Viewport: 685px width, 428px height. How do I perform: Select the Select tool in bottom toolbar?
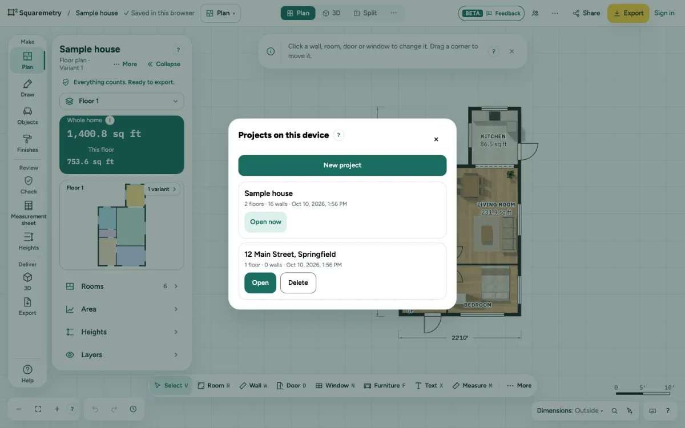[171, 386]
